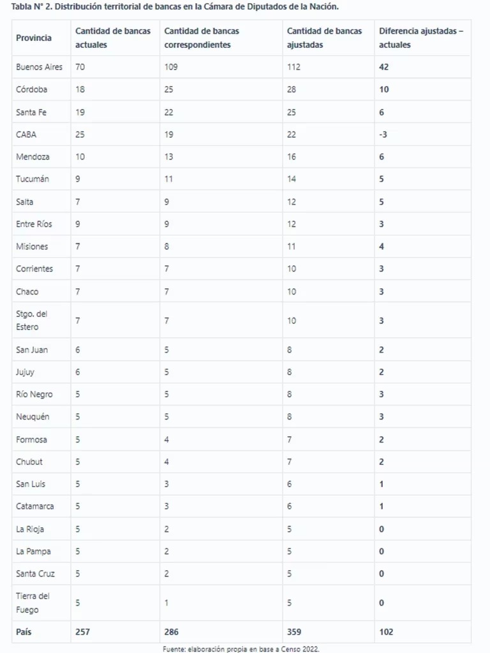Select the "Mendoza" province cell
This screenshot has height=653, width=490.
click(33, 157)
